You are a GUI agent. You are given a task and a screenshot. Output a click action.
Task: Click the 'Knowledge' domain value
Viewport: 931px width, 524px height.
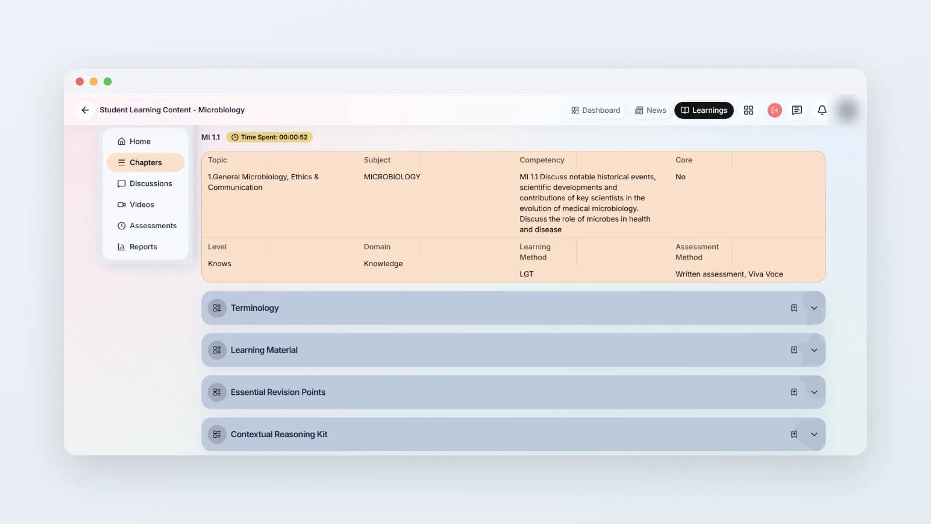pyautogui.click(x=383, y=264)
